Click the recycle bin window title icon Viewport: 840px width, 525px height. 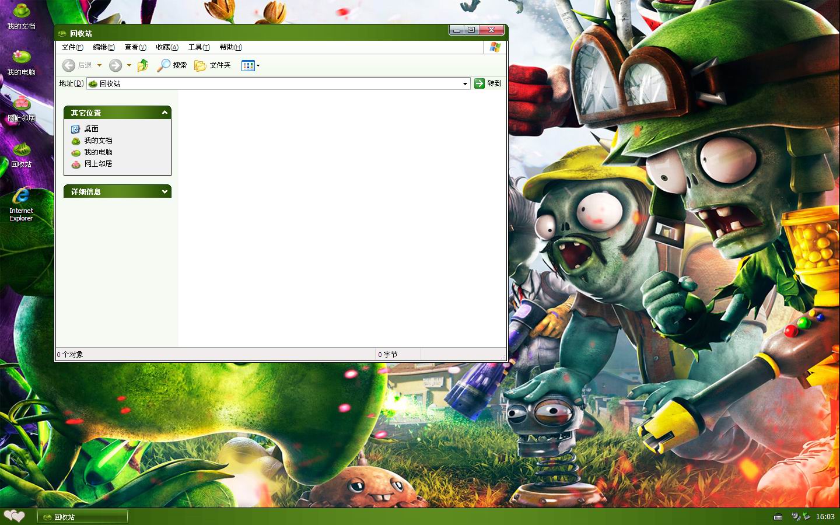(62, 34)
